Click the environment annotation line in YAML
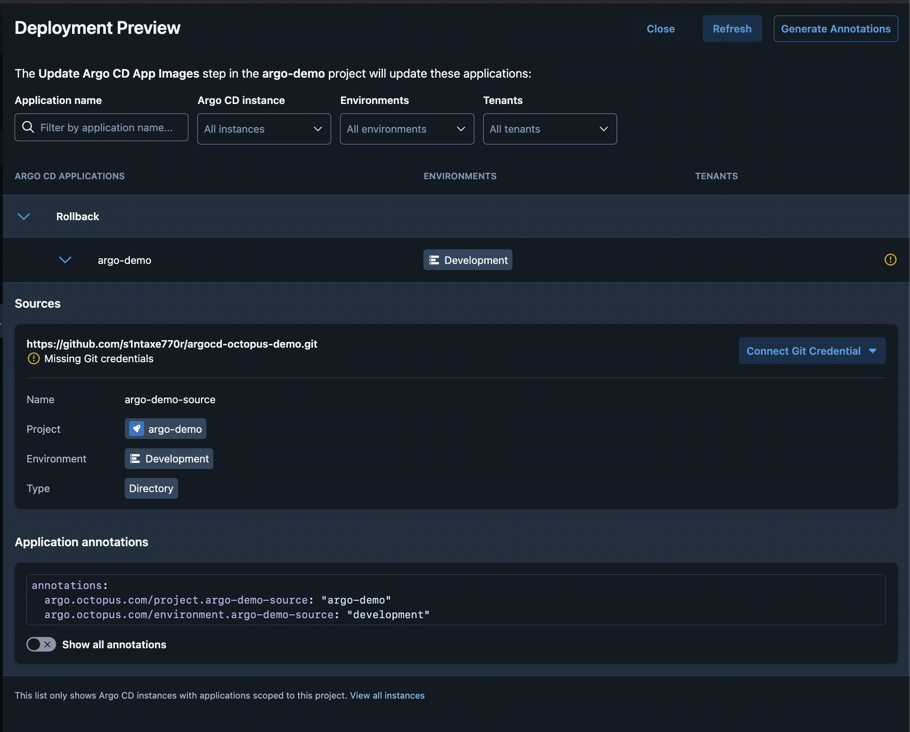 click(237, 615)
